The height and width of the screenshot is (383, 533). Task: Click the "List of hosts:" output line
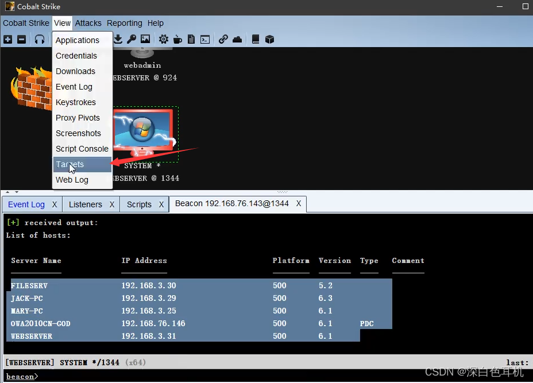pyautogui.click(x=38, y=235)
